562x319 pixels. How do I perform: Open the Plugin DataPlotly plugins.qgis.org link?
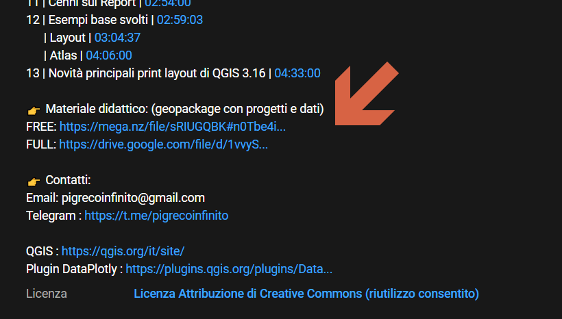229,269
